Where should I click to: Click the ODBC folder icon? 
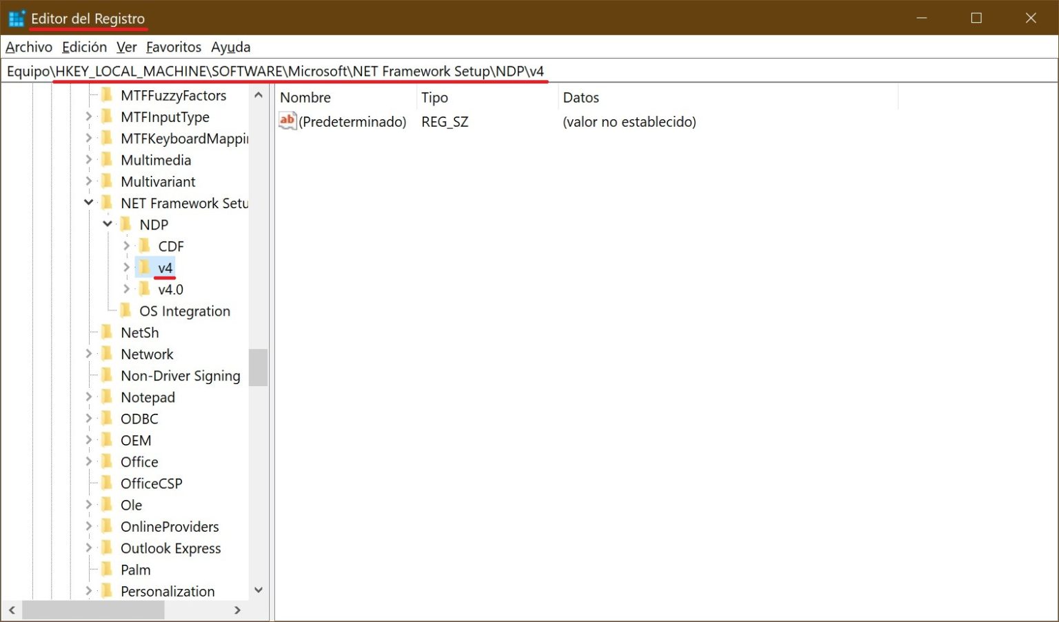click(x=108, y=419)
